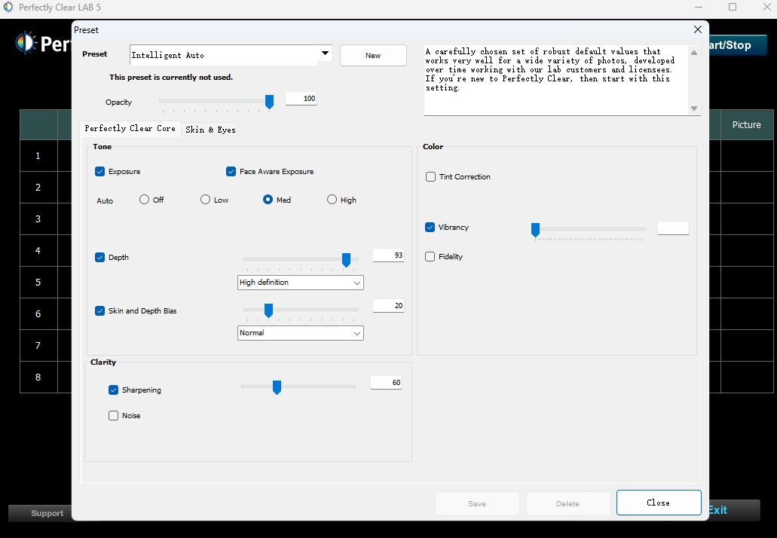
Task: Switch to Skin & Eyes tab
Action: pos(210,130)
